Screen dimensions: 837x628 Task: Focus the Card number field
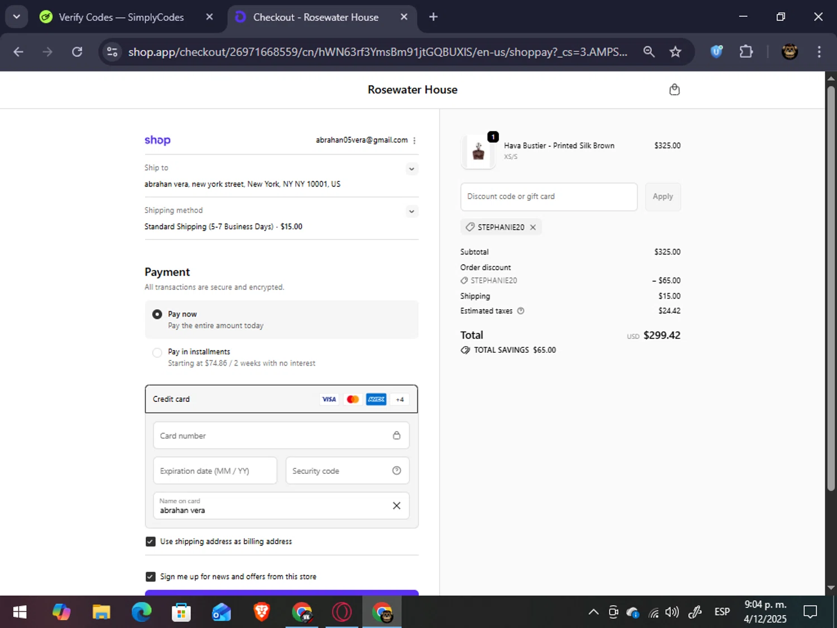pos(281,435)
